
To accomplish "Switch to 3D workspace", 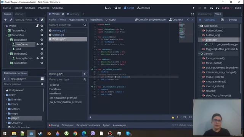I will [118, 8].
